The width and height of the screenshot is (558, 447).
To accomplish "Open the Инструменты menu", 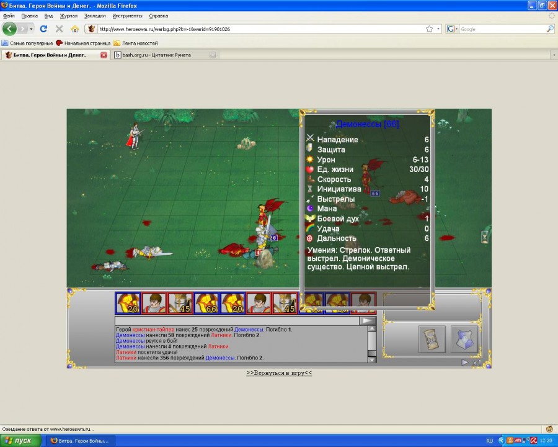I will click(127, 16).
